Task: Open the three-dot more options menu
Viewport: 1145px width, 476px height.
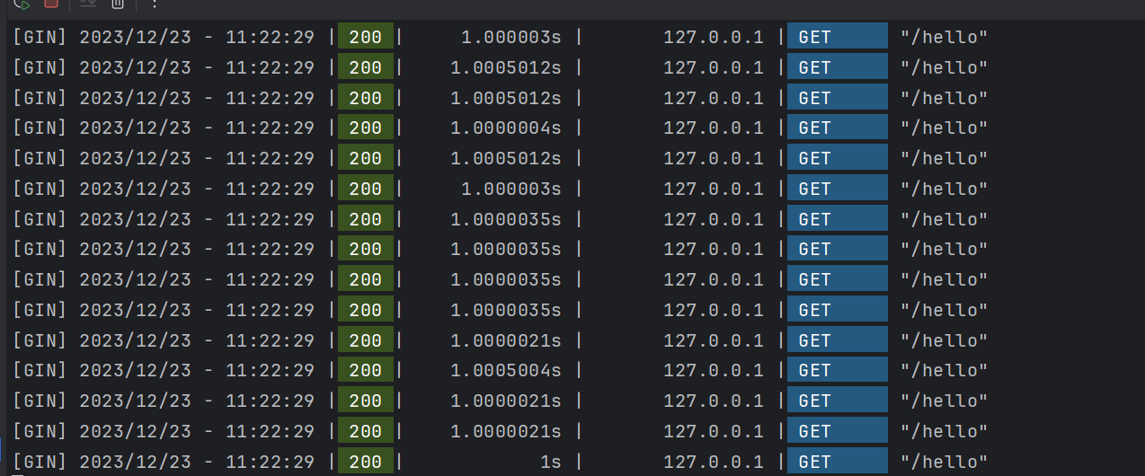Action: pyautogui.click(x=155, y=4)
